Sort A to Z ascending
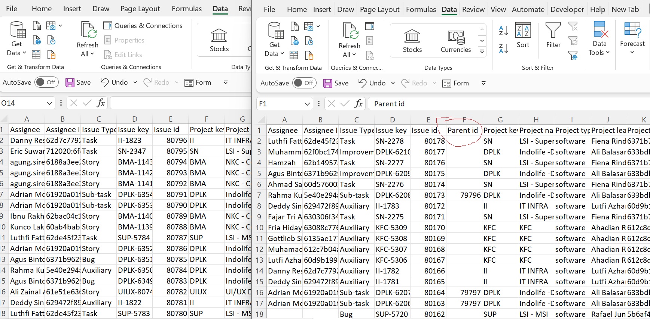650x319 pixels. pyautogui.click(x=504, y=31)
